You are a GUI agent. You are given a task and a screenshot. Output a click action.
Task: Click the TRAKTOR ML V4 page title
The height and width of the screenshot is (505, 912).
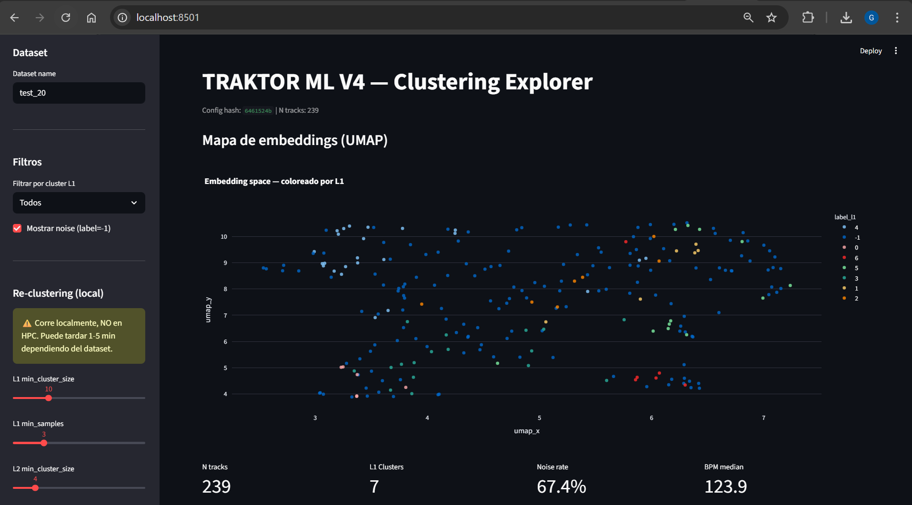click(397, 82)
